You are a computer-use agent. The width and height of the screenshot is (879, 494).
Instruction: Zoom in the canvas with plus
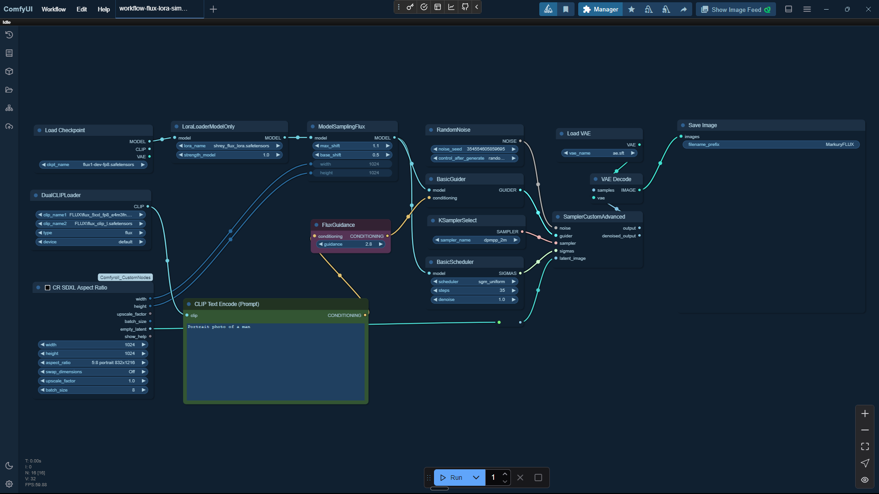(x=865, y=413)
